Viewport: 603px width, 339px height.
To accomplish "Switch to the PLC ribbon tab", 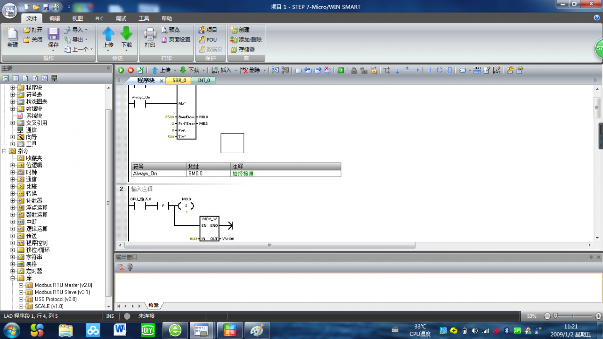I will click(99, 18).
